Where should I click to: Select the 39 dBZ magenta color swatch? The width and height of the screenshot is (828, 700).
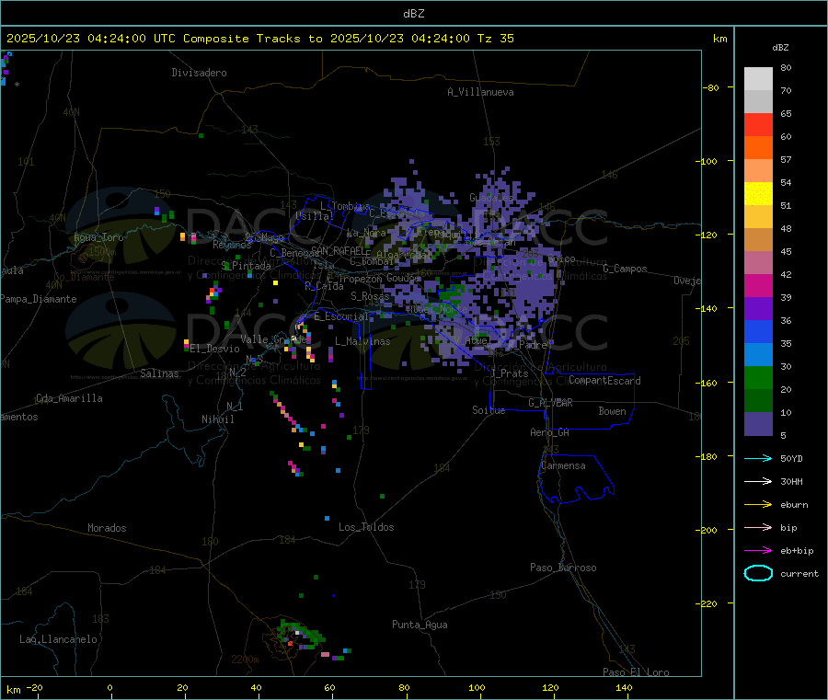758,285
